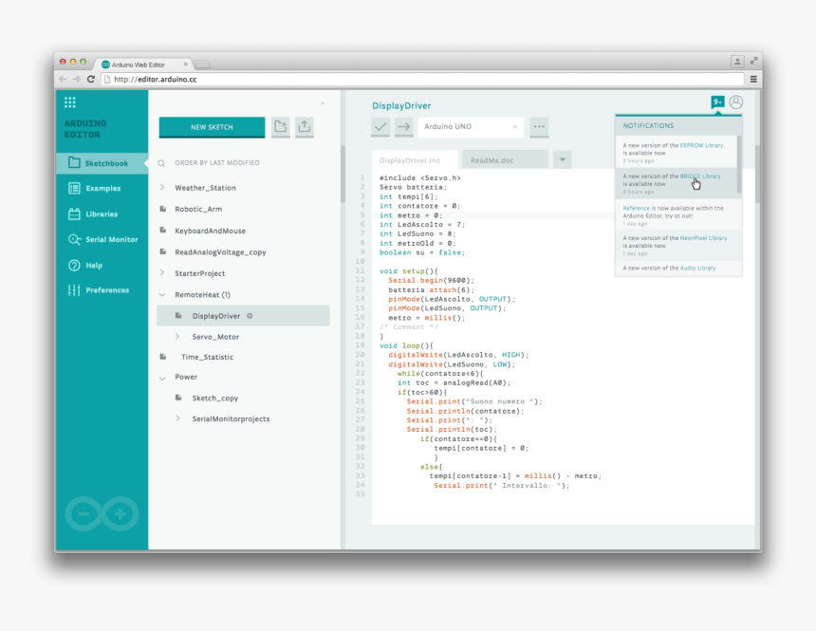Switch to the ReadMe.doc tab
The width and height of the screenshot is (816, 631).
click(x=491, y=160)
